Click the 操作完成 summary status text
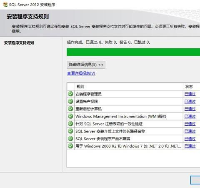This screenshot has width=200, height=188. coord(109,42)
